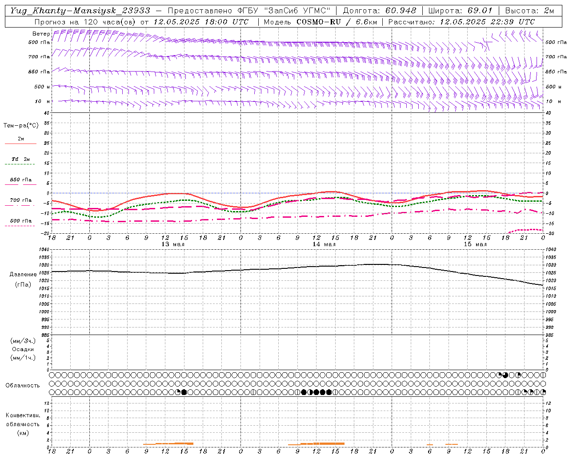The image size is (569, 455).
Task: Click the orange convective cloud bar on 13 мая
Action: pos(168,443)
